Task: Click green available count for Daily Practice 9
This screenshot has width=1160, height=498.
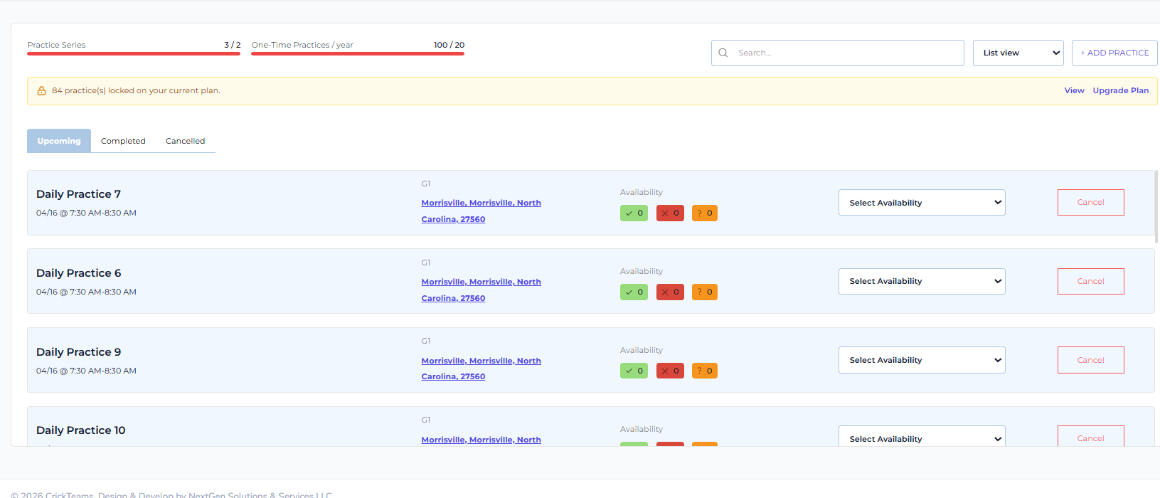Action: pos(634,371)
